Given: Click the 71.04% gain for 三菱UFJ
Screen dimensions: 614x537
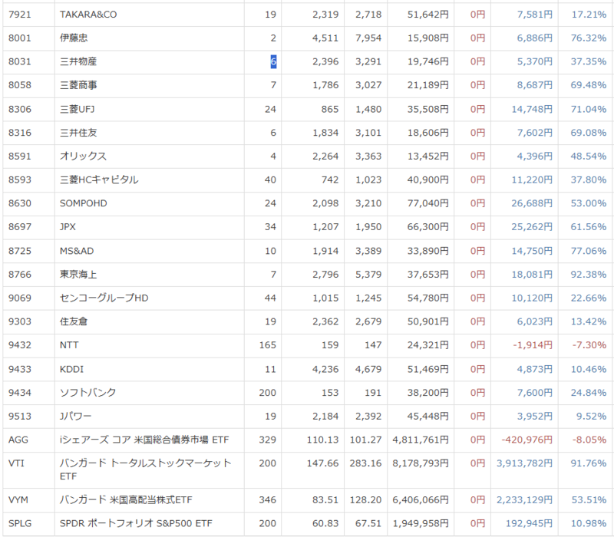Looking at the screenshot, I should pyautogui.click(x=588, y=109).
